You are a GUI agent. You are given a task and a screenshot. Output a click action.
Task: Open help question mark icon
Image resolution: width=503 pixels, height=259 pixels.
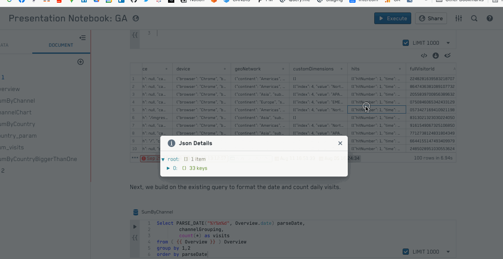tap(490, 18)
